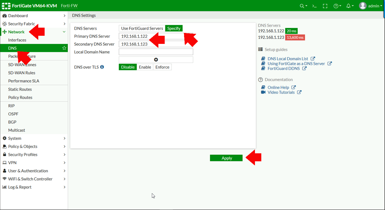Open the FortiGuard DDNS guide link
The width and height of the screenshot is (385, 210).
(284, 68)
